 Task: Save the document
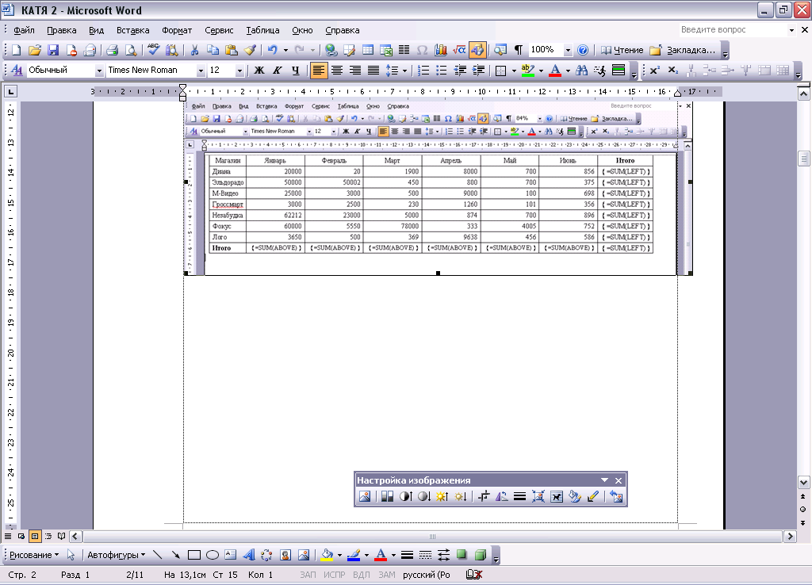pos(53,50)
